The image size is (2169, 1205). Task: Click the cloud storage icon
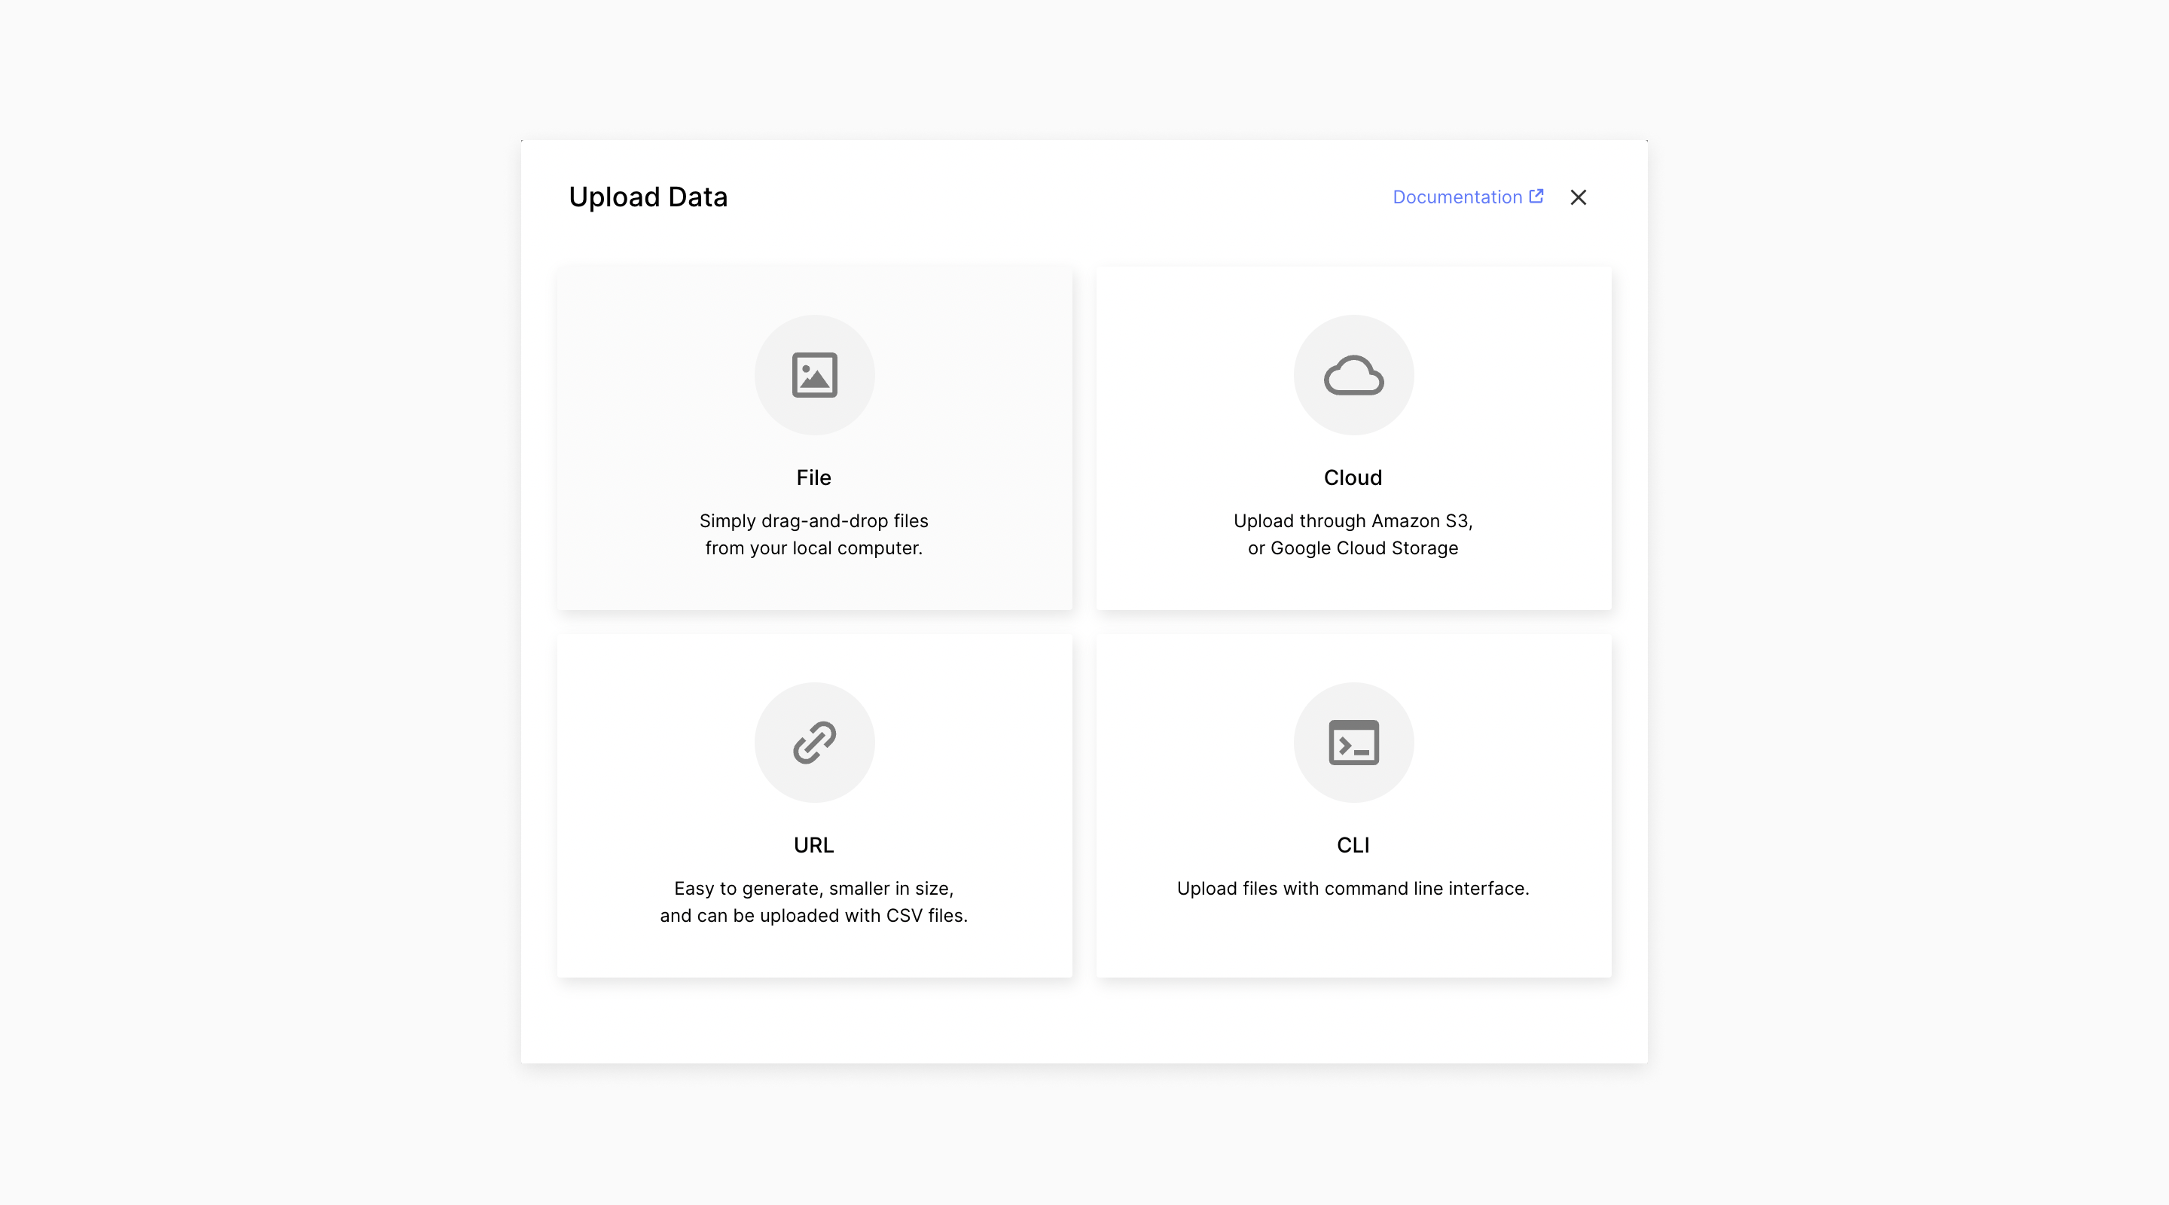pyautogui.click(x=1353, y=375)
